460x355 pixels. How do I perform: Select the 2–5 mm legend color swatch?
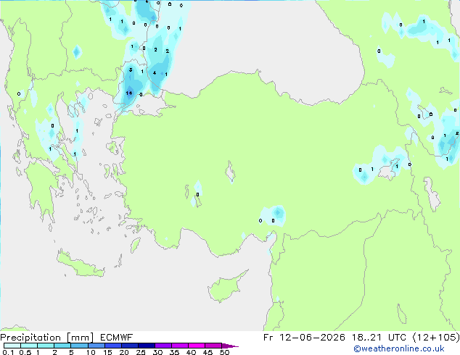62,346
